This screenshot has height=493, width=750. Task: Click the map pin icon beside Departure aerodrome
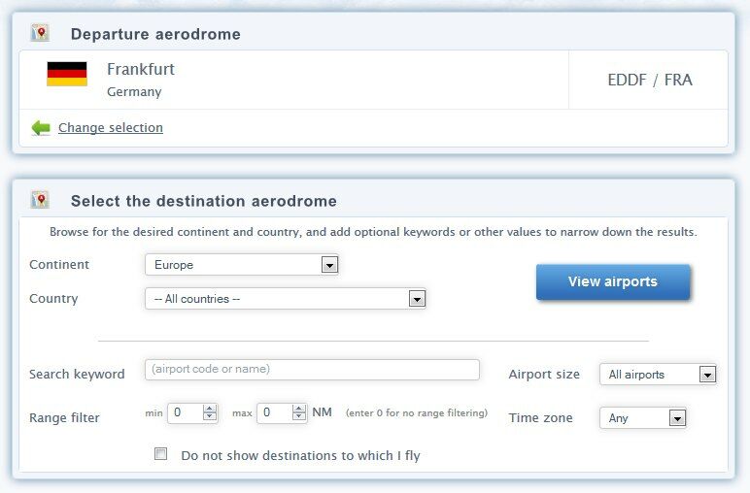coord(40,33)
